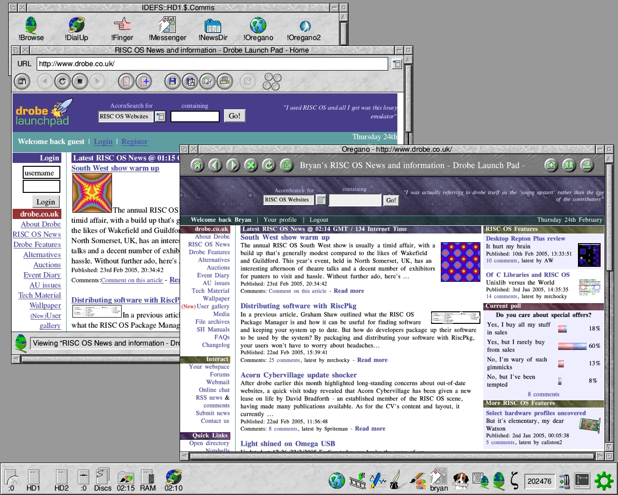618x495 pixels.
Task: Click '8 comments' link under the poll
Action: (x=543, y=394)
